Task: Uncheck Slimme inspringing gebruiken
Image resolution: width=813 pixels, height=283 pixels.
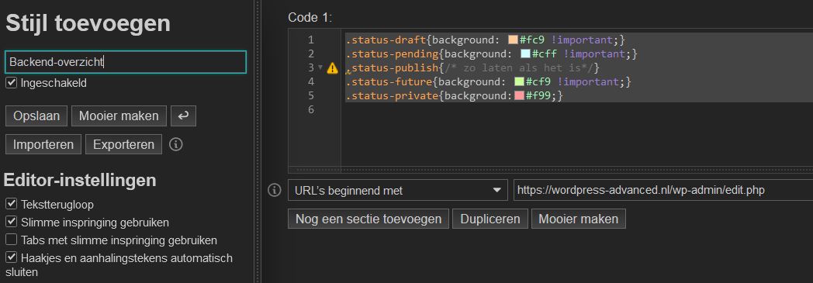Action: 11,222
